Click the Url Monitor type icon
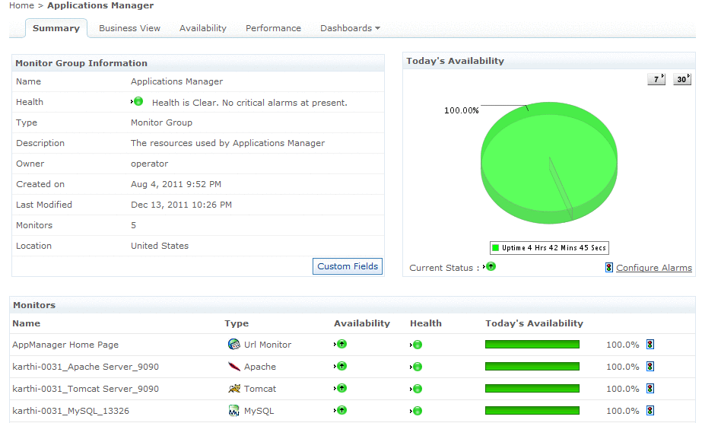 [x=234, y=344]
